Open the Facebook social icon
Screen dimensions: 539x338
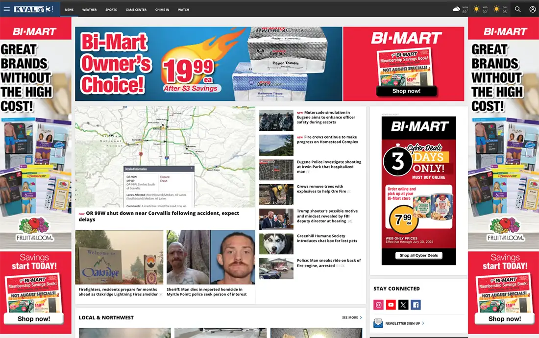416,305
